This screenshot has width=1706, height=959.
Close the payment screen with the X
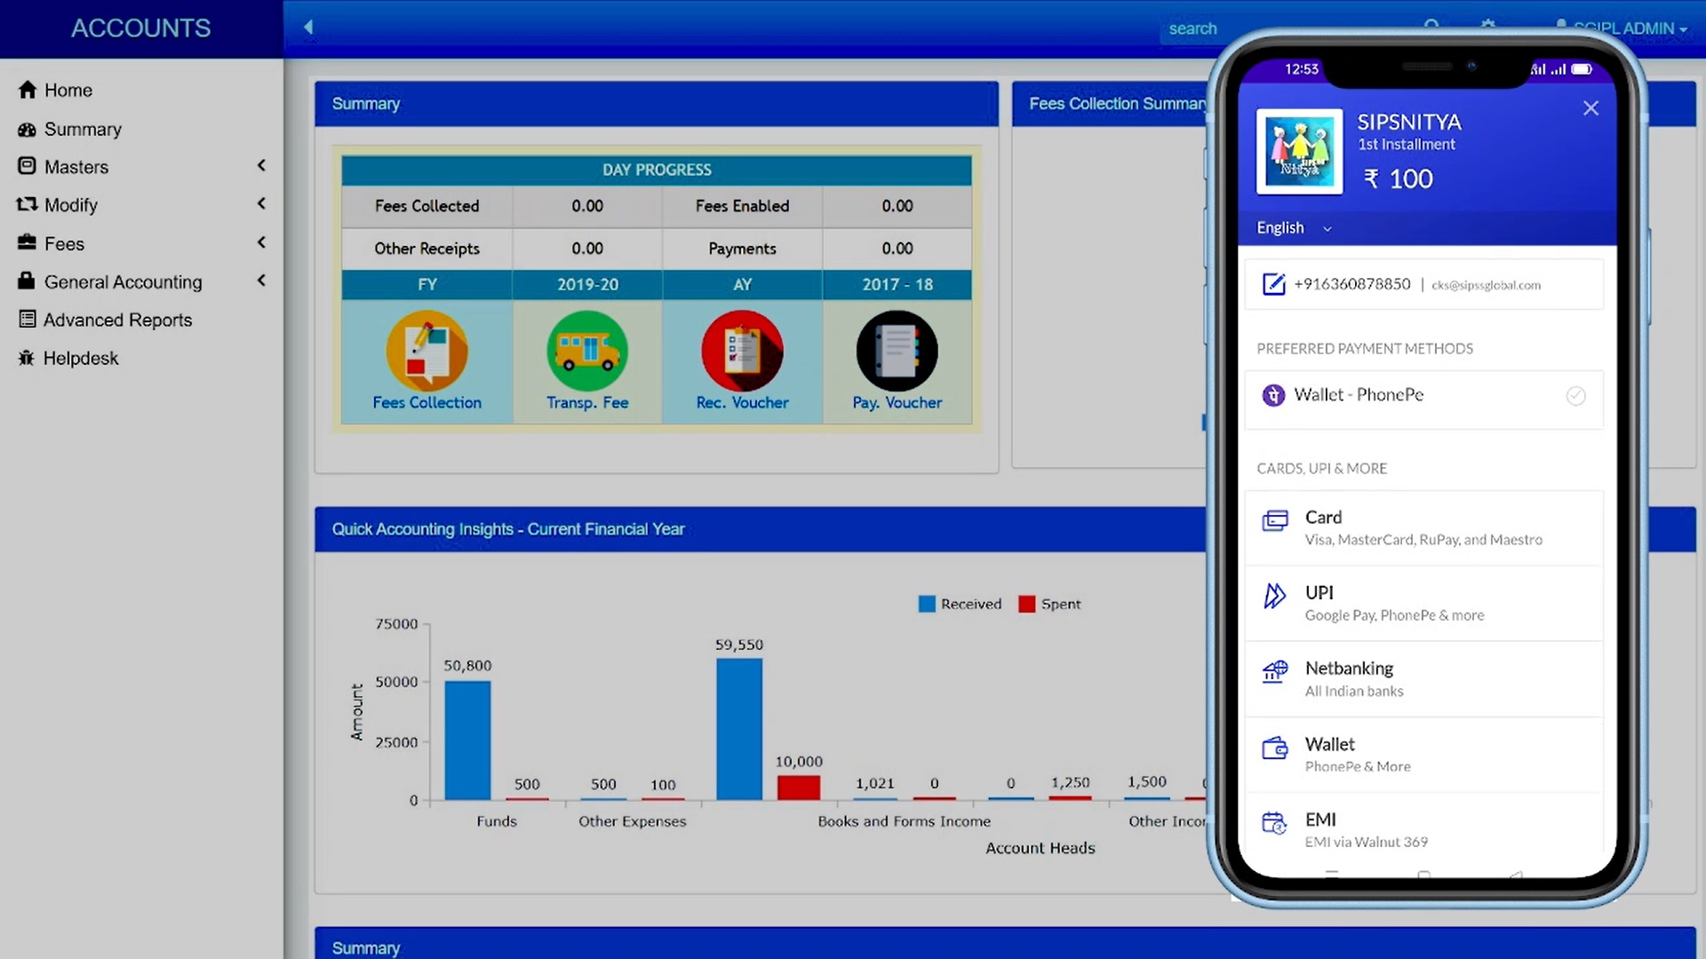(x=1590, y=108)
